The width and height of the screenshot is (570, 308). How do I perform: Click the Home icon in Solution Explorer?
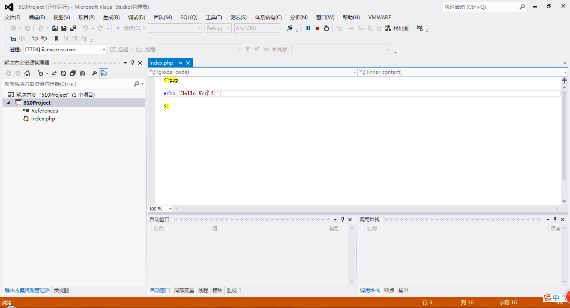pyautogui.click(x=27, y=73)
